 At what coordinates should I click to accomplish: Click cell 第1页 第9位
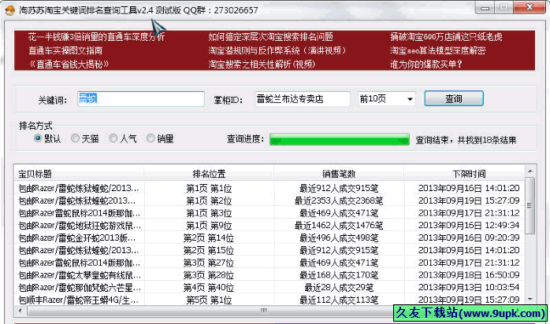209,226
